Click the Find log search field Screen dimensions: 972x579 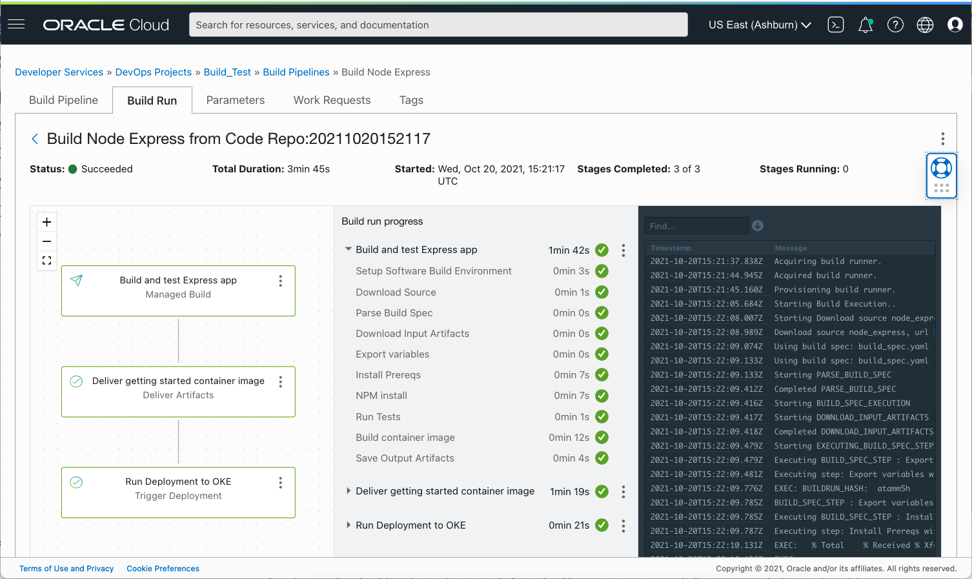pyautogui.click(x=696, y=226)
